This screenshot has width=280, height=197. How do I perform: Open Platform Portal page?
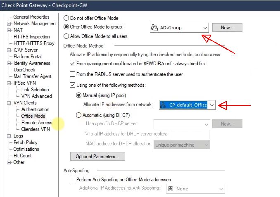tap(28, 57)
